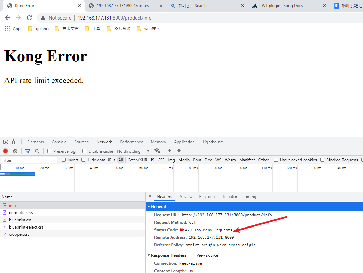
Task: Open the web技术 bookmark folder
Action: tap(148, 29)
